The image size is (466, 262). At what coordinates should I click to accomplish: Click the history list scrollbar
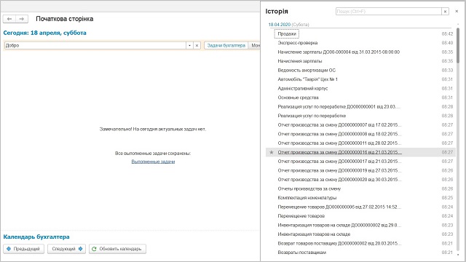pyautogui.click(x=458, y=45)
